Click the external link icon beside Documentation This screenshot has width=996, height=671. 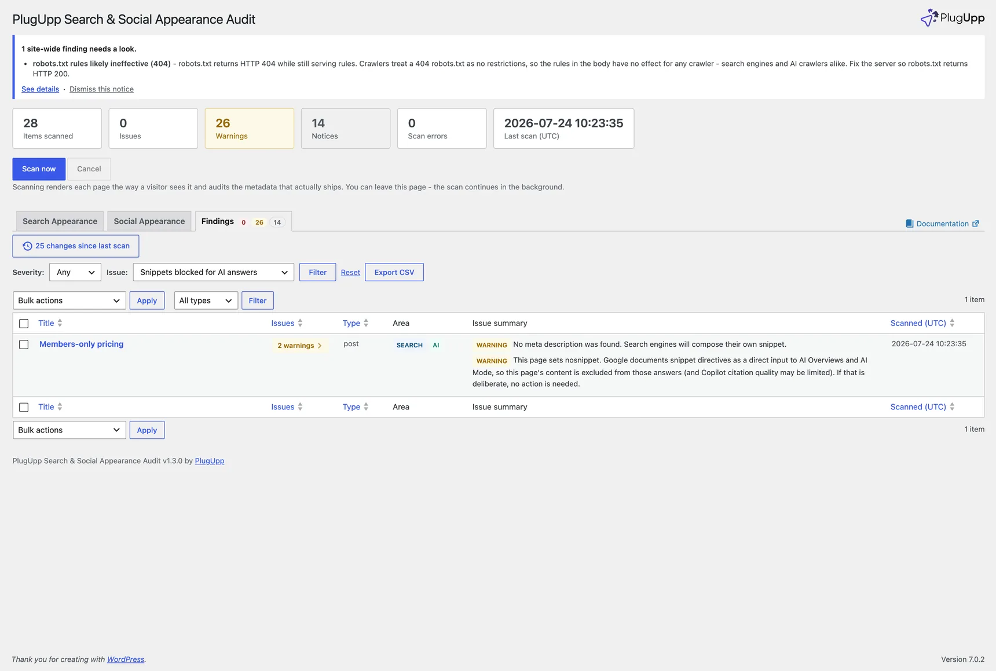coord(975,223)
